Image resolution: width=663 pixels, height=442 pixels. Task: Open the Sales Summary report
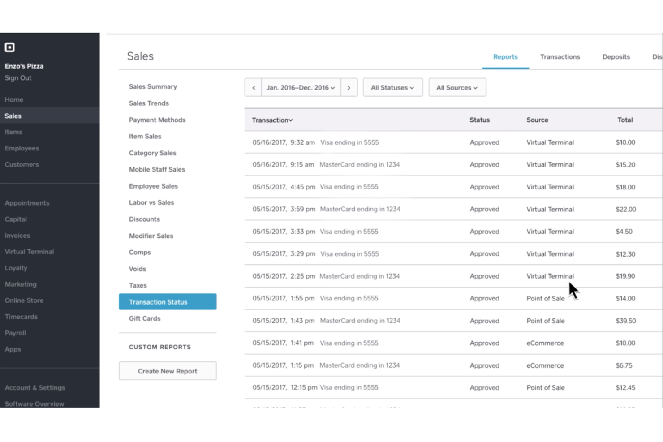pyautogui.click(x=153, y=86)
